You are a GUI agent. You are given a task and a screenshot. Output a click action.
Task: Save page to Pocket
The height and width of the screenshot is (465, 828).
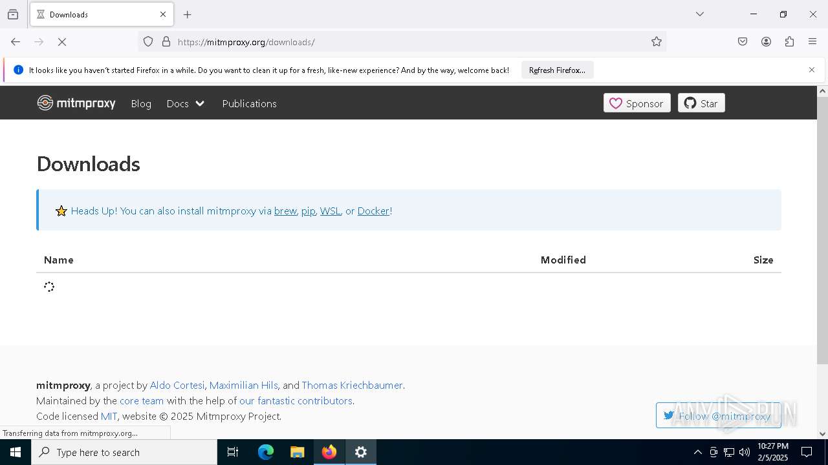click(743, 42)
